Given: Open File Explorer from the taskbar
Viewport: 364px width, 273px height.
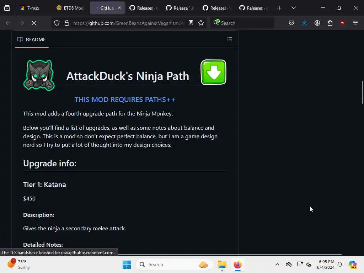Looking at the screenshot, I should (x=222, y=264).
